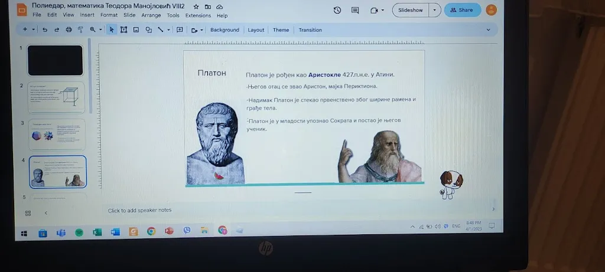
Task: Collapse the filmstrip panel arrow
Action: coord(45,213)
